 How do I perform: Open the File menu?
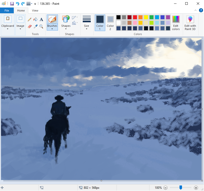tap(7, 11)
